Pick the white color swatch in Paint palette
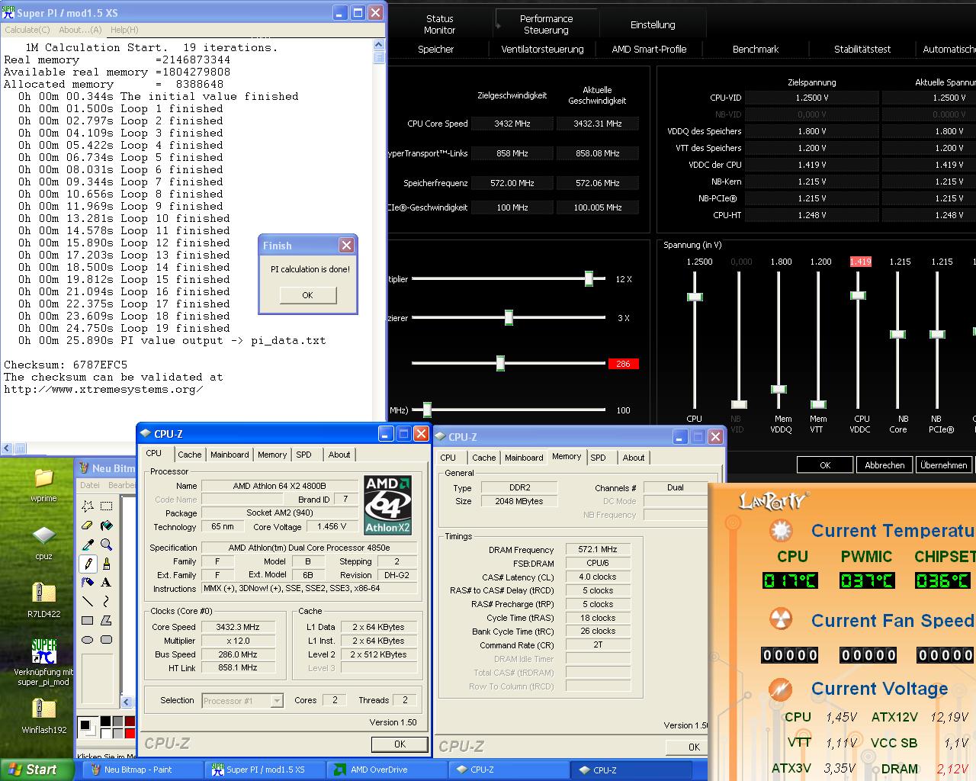The image size is (976, 781). click(x=105, y=732)
